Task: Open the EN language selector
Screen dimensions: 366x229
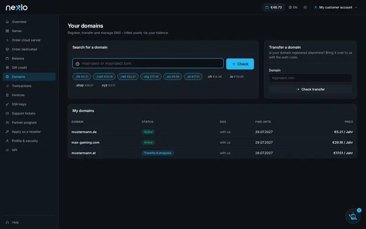Action: tap(293, 7)
